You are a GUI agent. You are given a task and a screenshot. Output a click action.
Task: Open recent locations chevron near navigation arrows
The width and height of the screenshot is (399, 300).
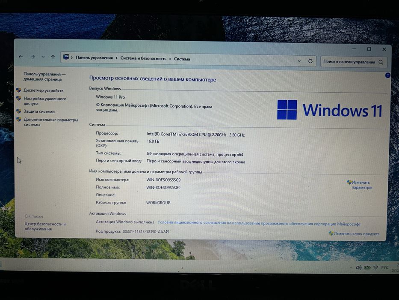[x=43, y=57]
